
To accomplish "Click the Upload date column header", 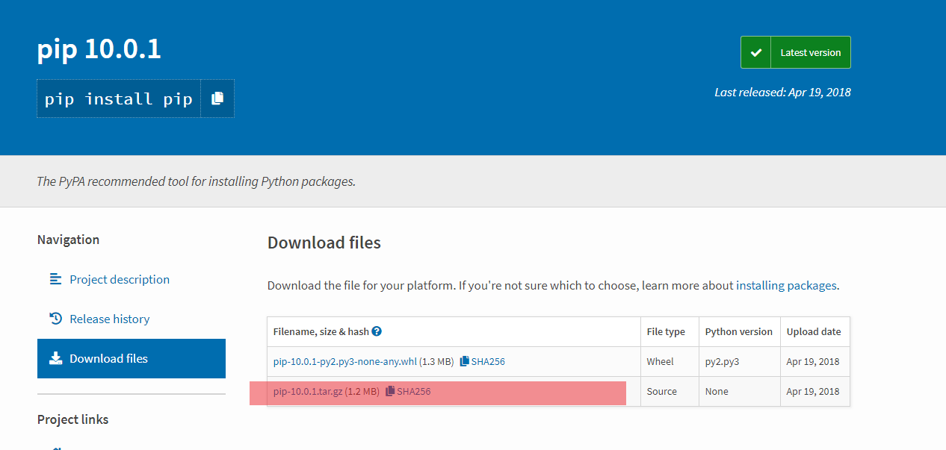I will (813, 331).
